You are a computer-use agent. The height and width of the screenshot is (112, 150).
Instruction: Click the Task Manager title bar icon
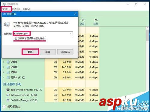(x=4, y=4)
